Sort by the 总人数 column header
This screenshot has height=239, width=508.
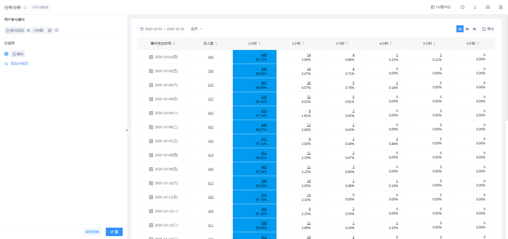click(x=210, y=43)
